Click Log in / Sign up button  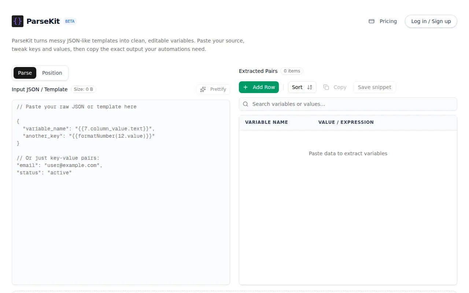tap(431, 21)
